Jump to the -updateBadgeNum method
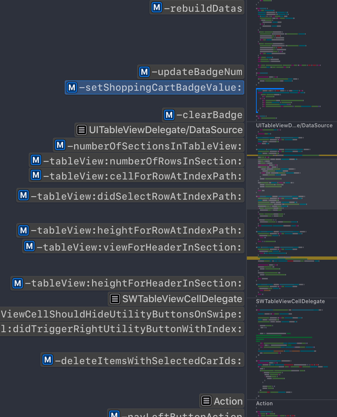This screenshot has height=417, width=337. 191,72
